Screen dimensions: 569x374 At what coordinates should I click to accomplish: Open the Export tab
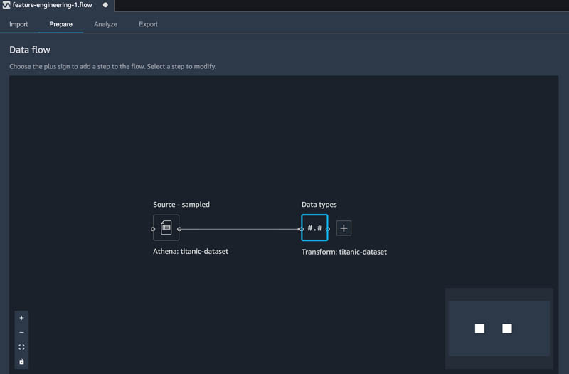pos(148,24)
